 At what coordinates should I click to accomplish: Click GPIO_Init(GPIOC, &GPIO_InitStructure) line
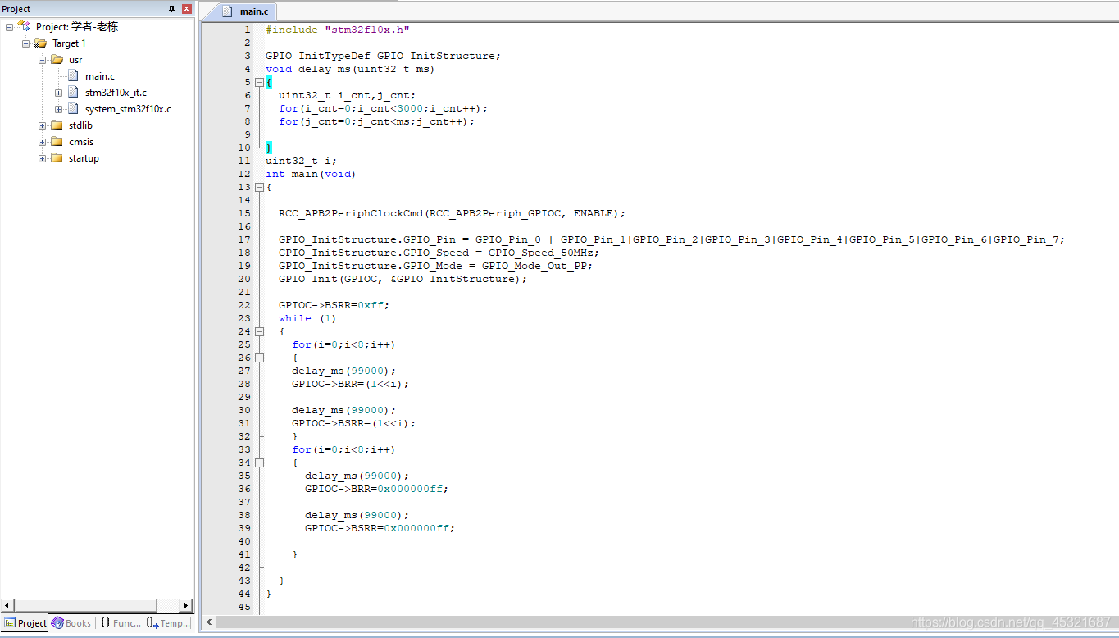coord(403,279)
